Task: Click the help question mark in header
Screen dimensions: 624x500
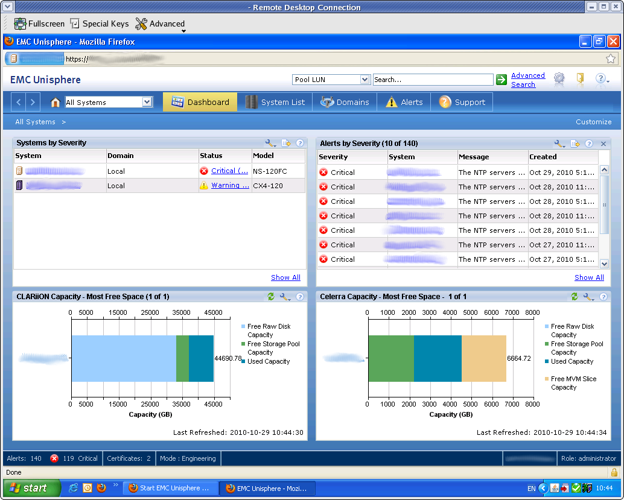Action: (x=600, y=79)
